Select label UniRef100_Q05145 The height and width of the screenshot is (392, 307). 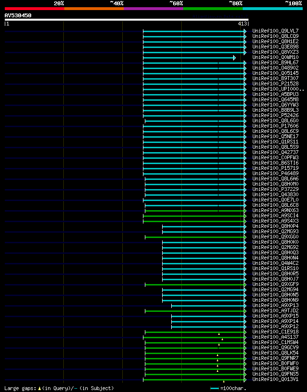tap(275, 73)
